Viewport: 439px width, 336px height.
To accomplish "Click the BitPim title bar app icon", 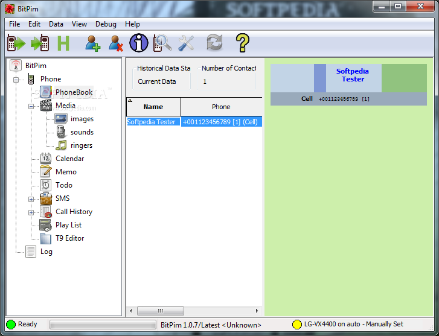I will point(10,9).
